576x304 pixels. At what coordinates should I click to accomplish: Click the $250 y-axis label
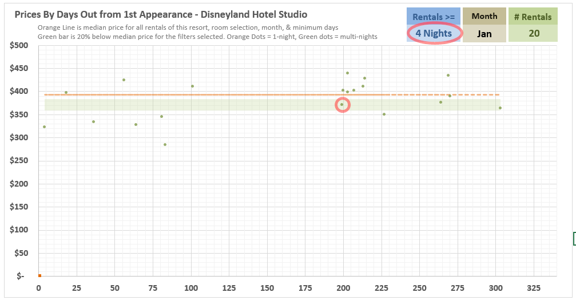tap(19, 161)
